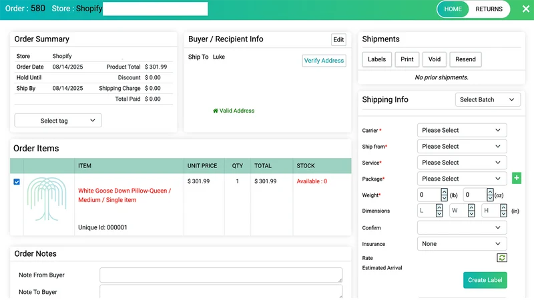The height and width of the screenshot is (300, 534).
Task: Open the Select tag dropdown
Action: pos(58,121)
